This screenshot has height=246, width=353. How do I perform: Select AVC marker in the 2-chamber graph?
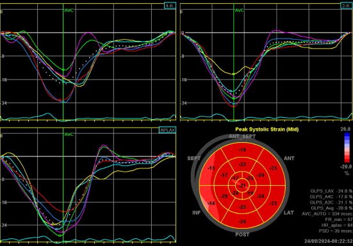(x=240, y=10)
